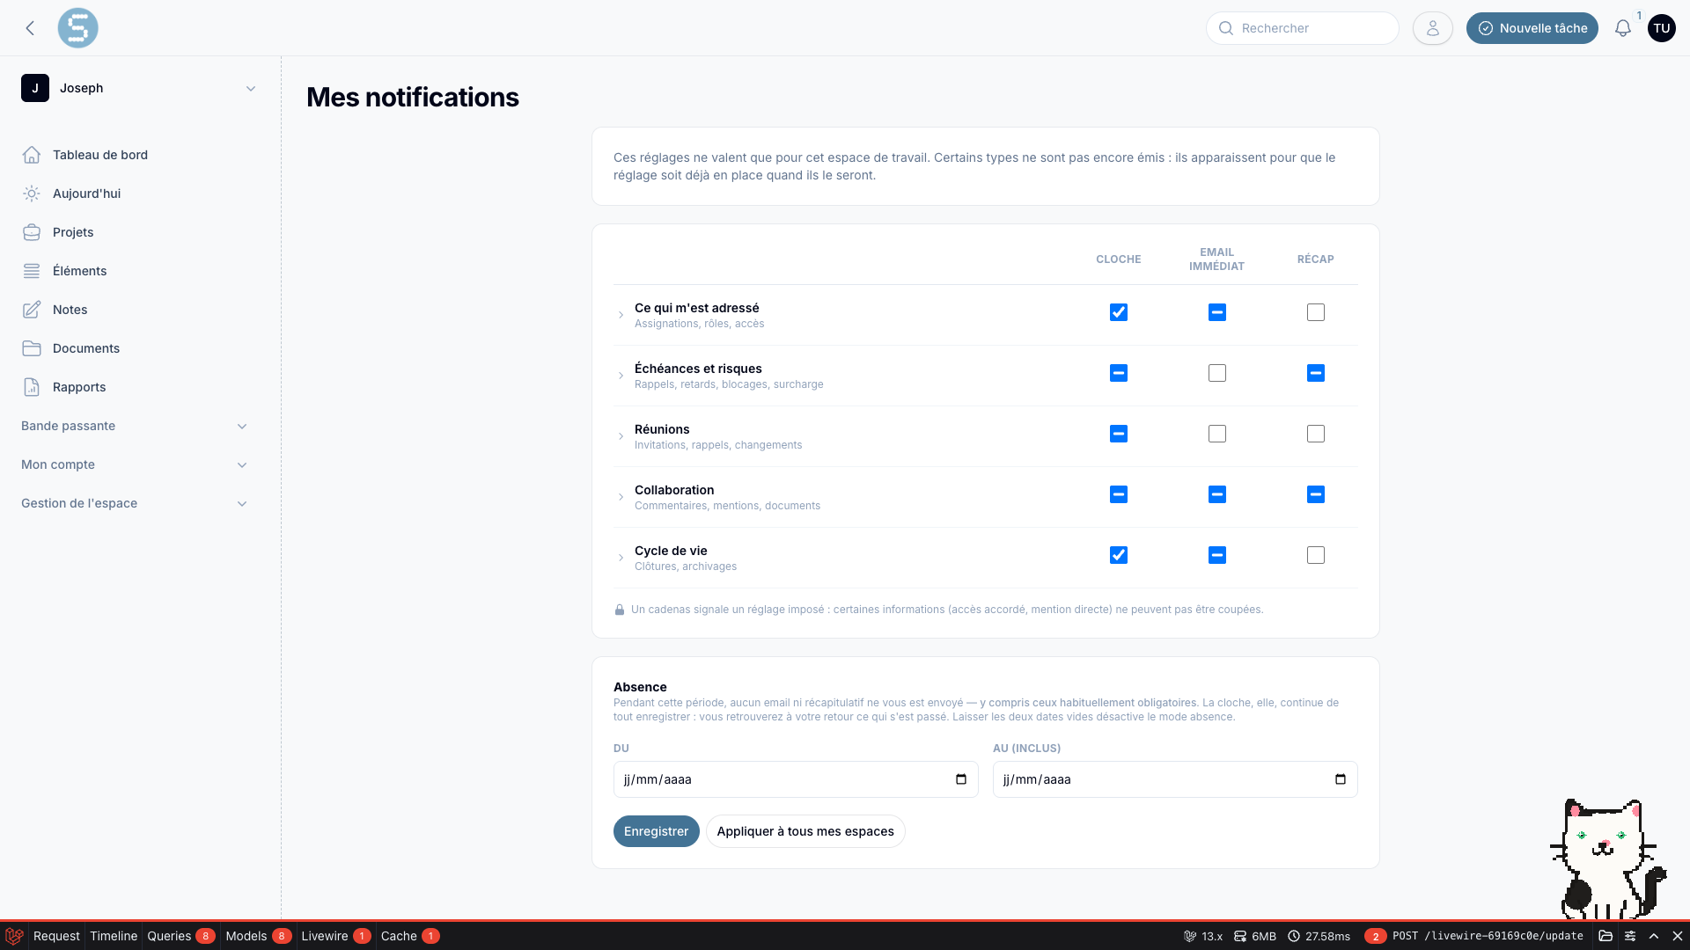Toggle Récap for Collaboration

pyautogui.click(x=1316, y=494)
